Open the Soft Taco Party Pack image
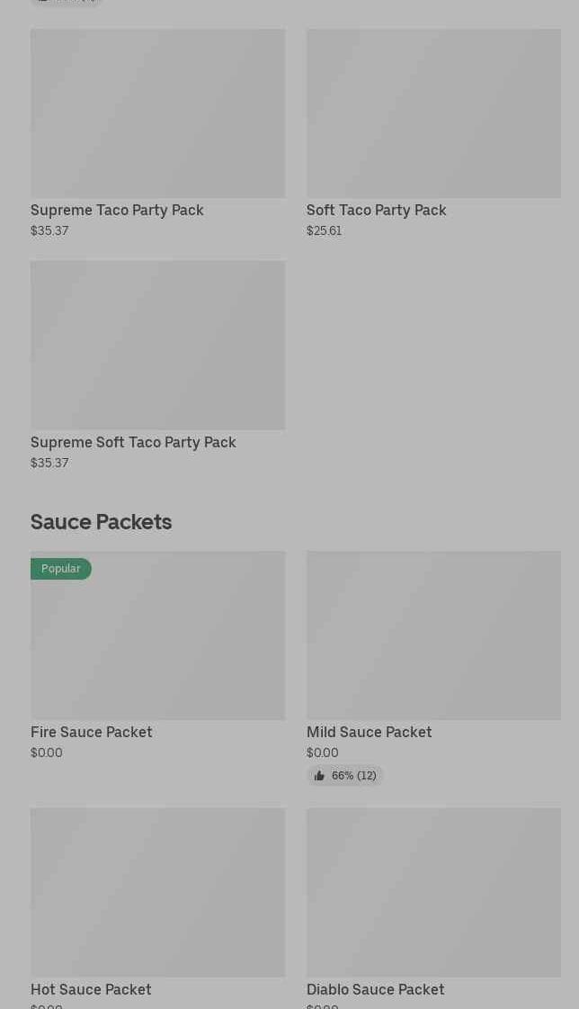 click(433, 113)
